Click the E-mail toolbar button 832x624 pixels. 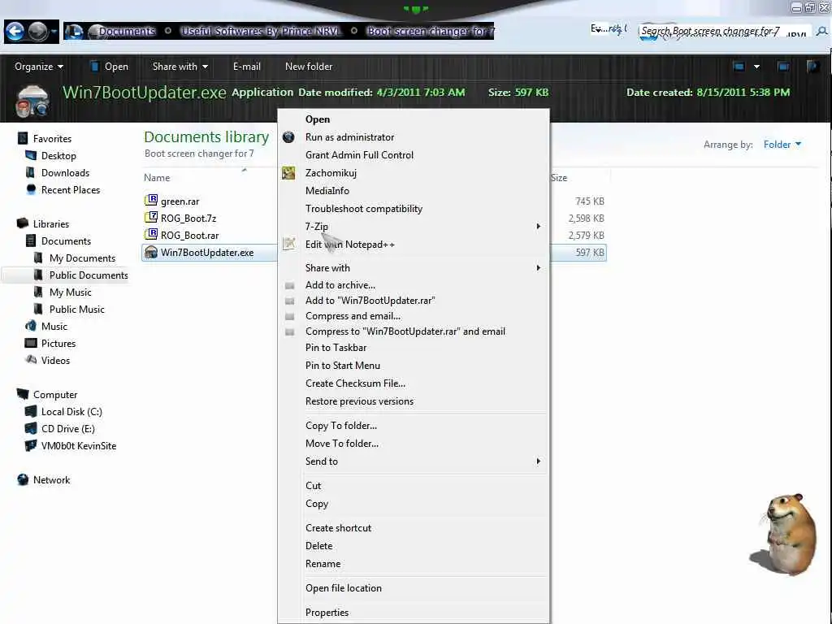pyautogui.click(x=247, y=67)
